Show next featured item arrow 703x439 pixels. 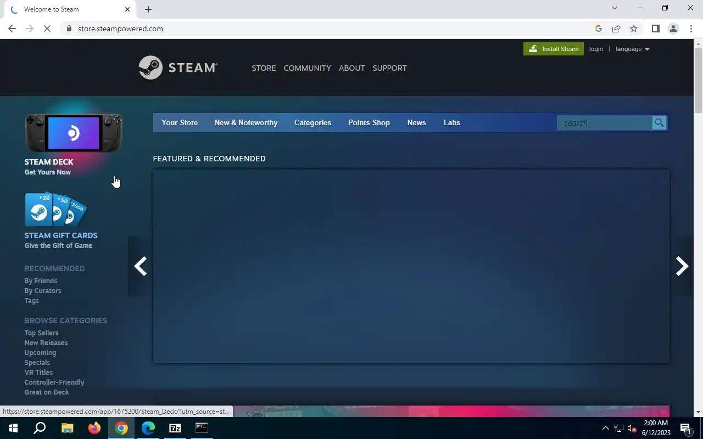(682, 266)
